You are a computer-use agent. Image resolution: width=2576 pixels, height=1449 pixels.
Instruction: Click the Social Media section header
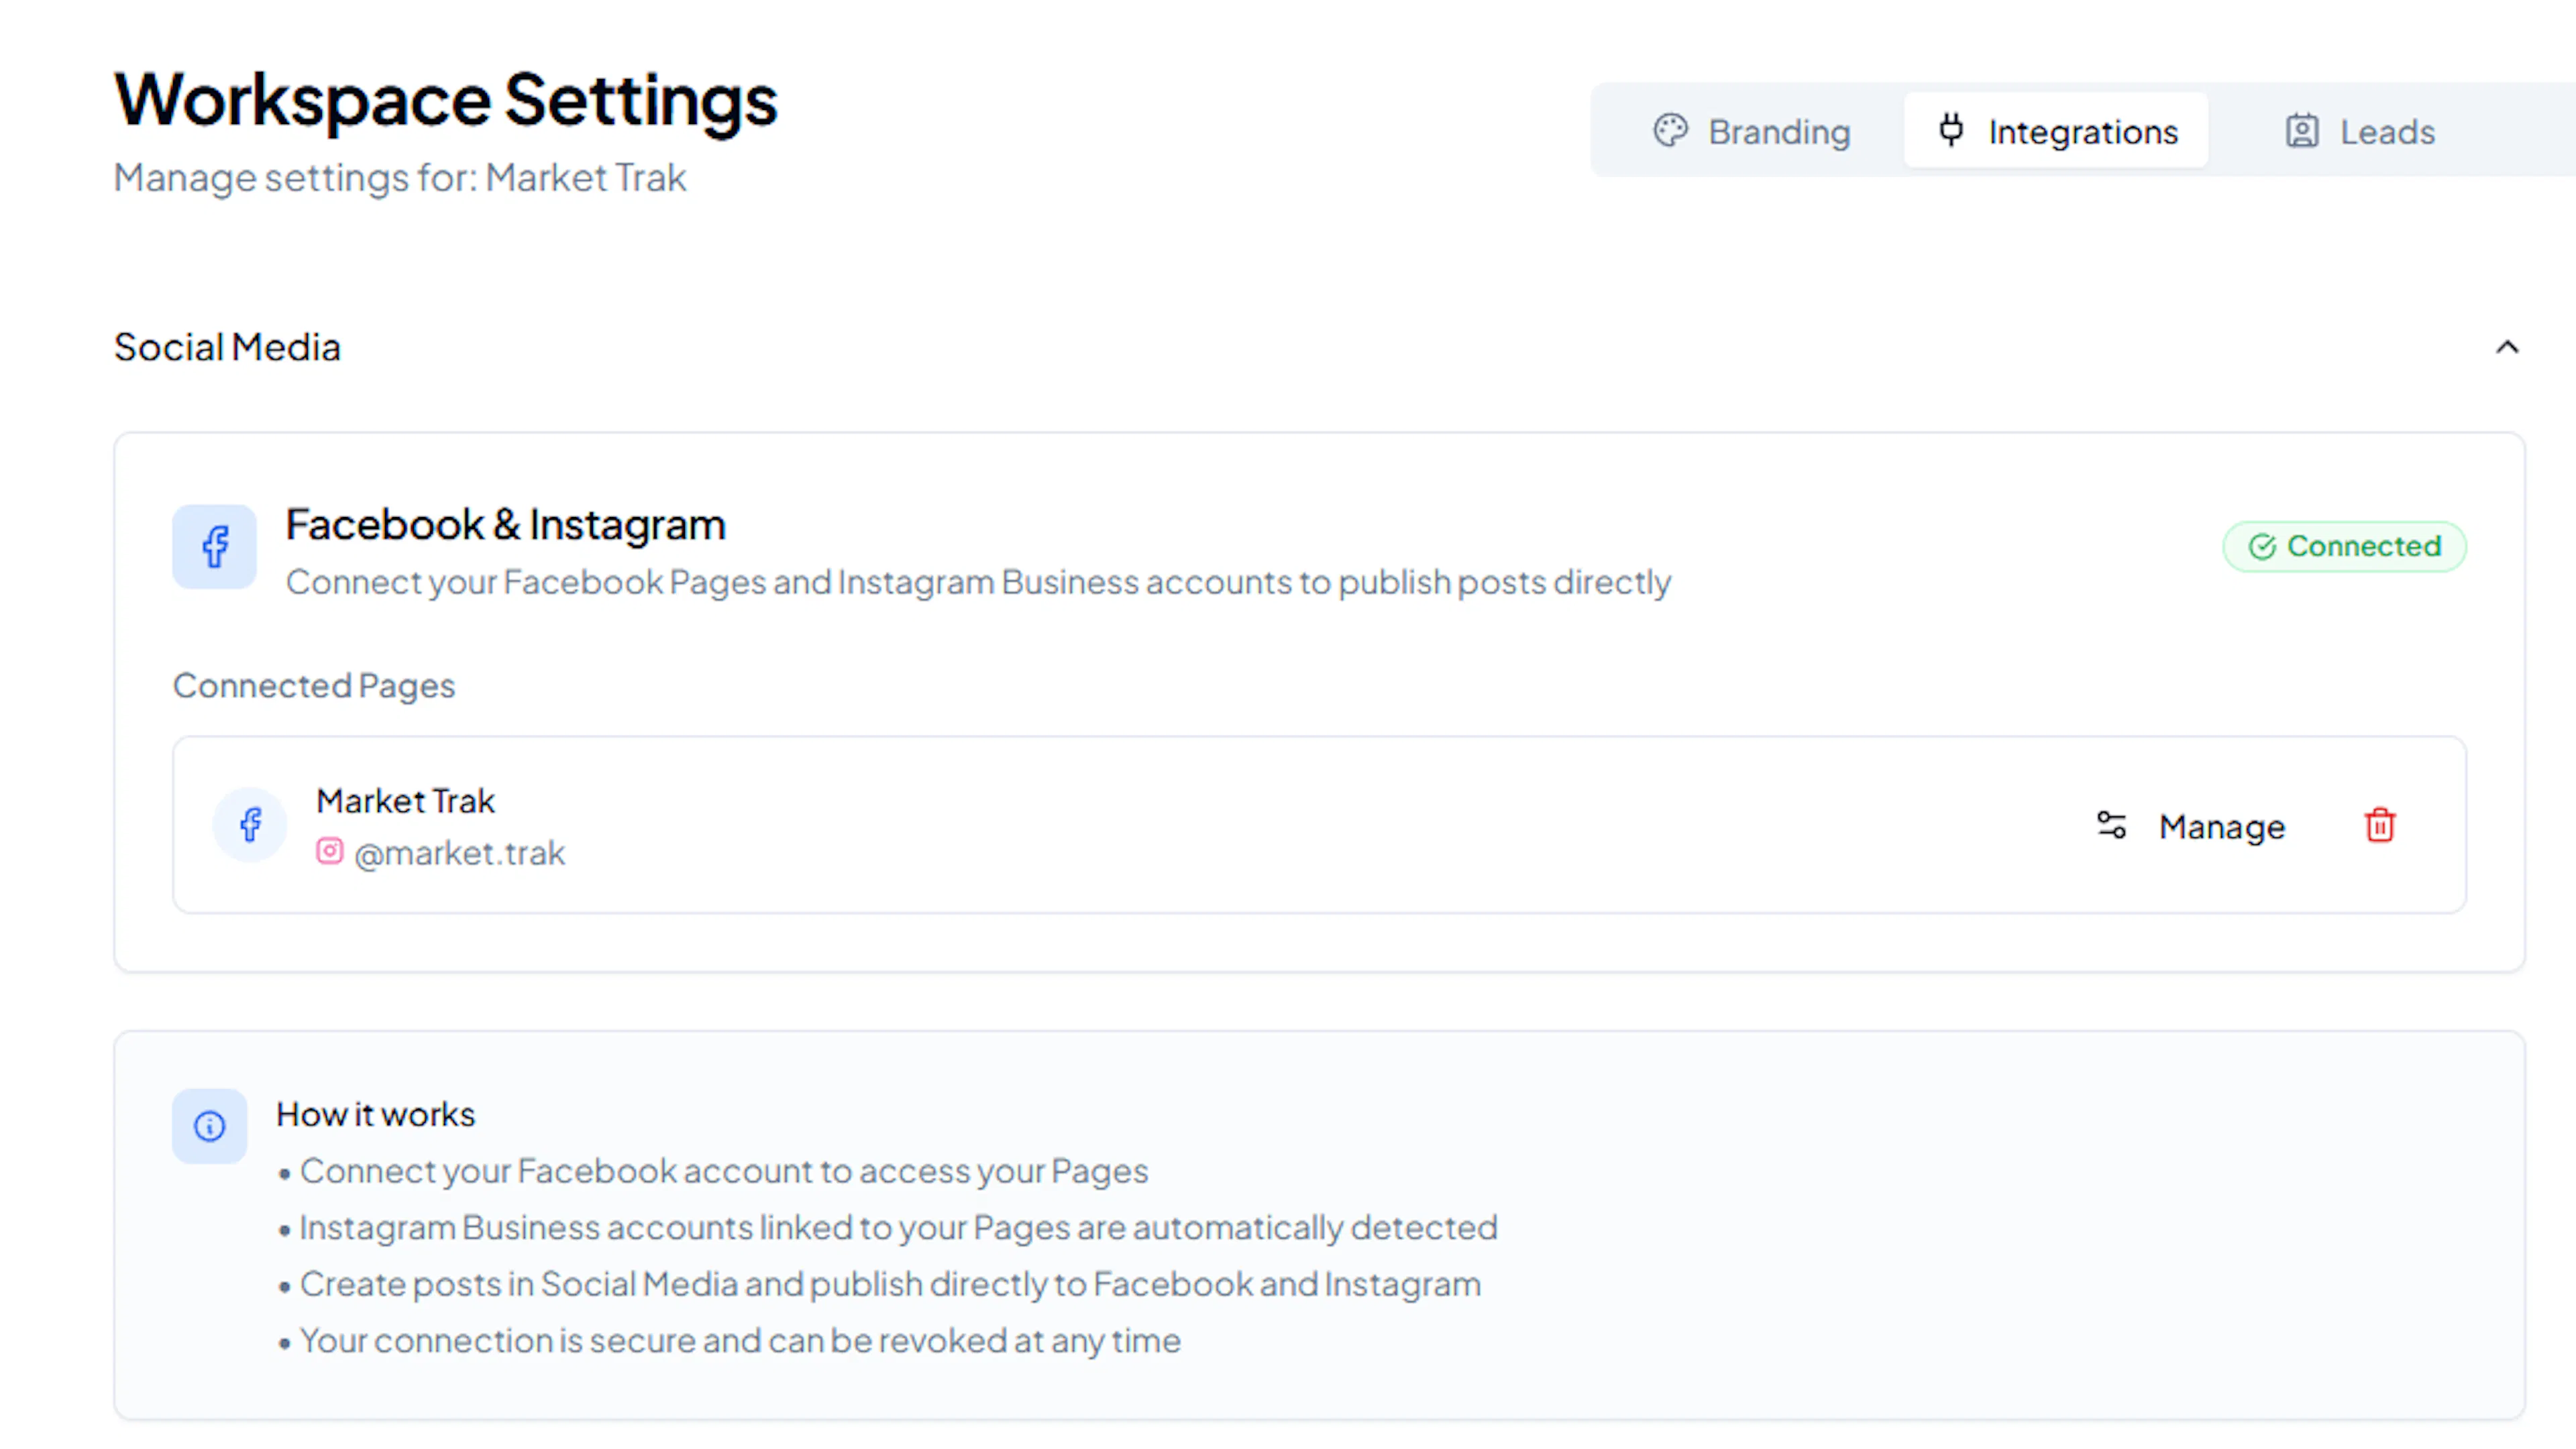click(227, 348)
